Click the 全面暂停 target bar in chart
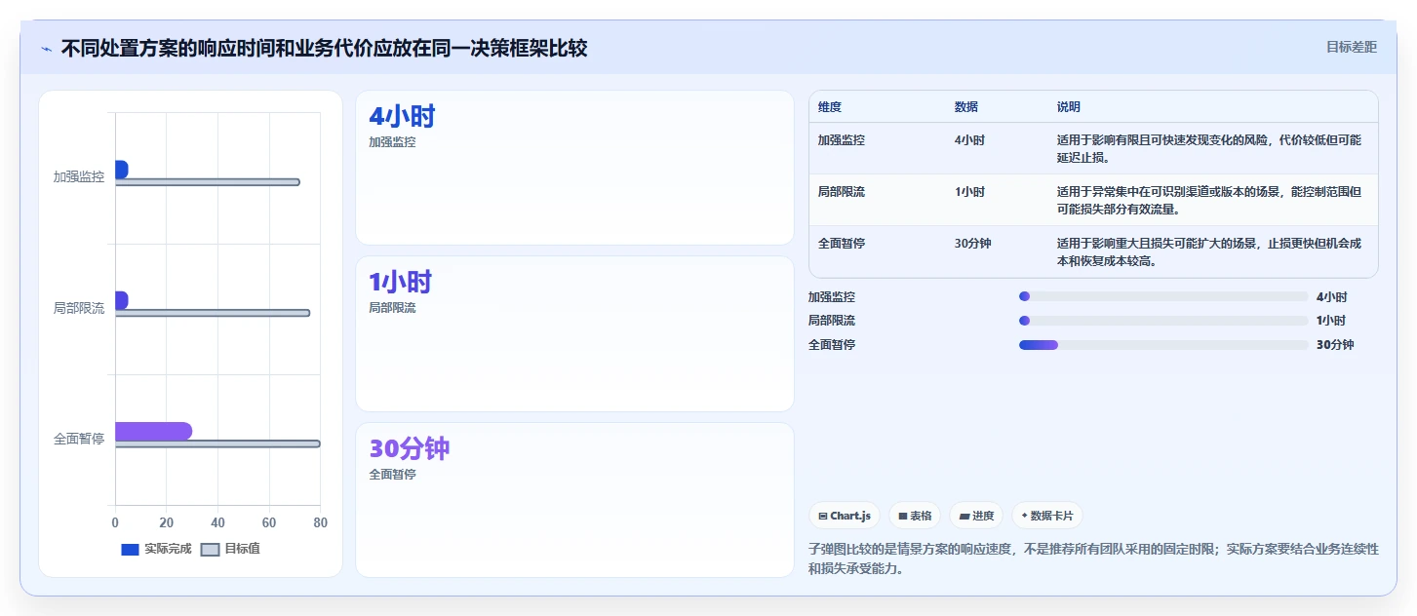The image size is (1417, 616). click(217, 443)
